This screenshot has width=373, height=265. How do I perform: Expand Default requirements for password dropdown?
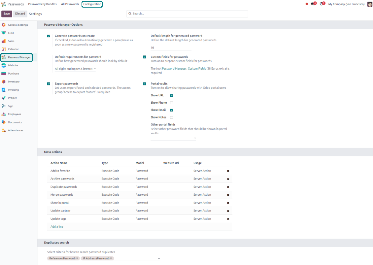point(75,69)
